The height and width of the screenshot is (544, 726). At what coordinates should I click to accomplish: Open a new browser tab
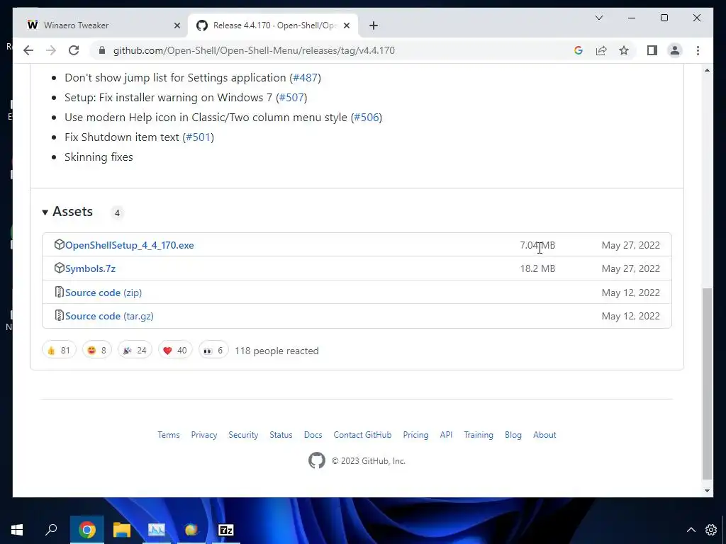coord(374,25)
